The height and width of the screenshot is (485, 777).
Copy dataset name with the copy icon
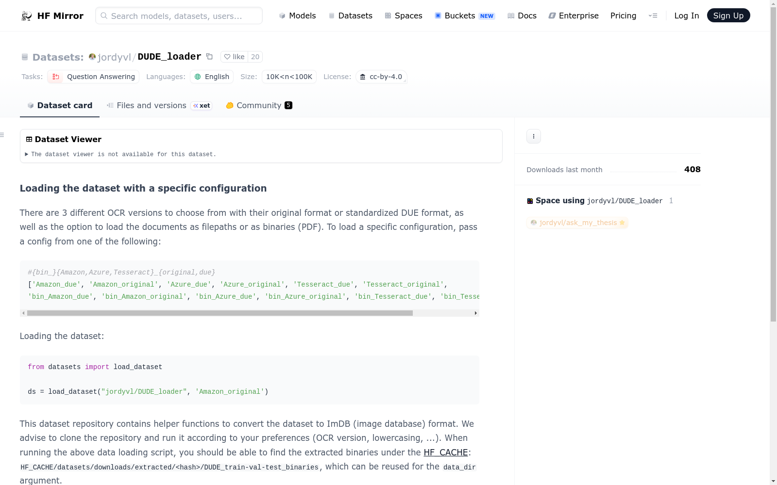coord(209,56)
